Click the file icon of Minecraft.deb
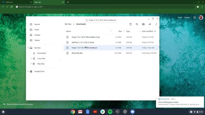The width and height of the screenshot is (205, 115). click(x=67, y=53)
